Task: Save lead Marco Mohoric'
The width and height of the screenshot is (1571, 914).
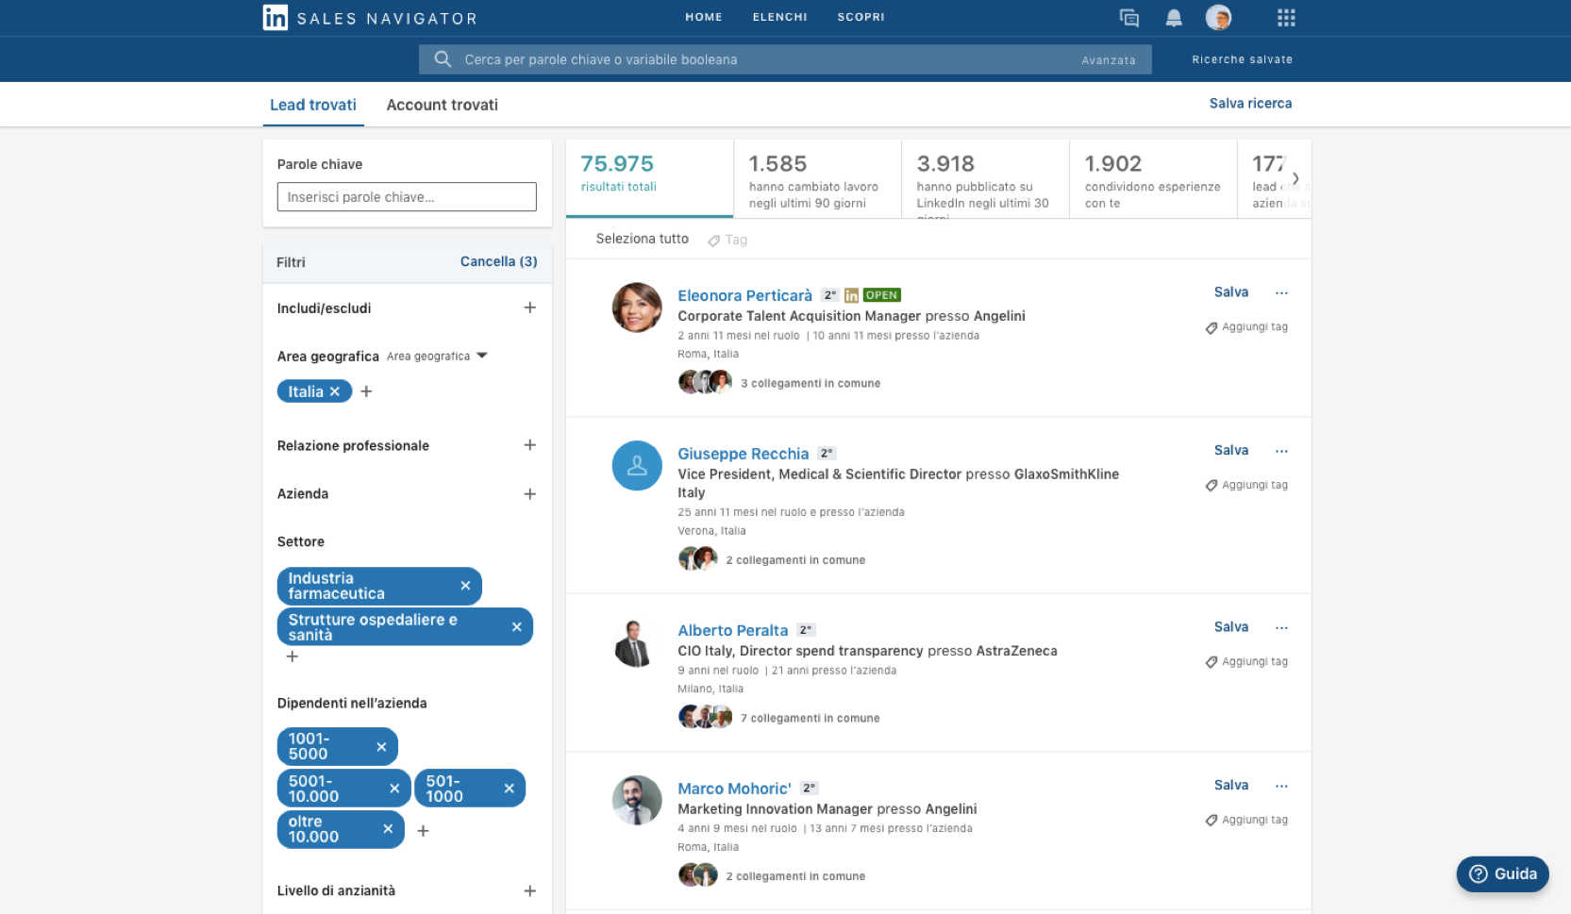Action: [x=1231, y=786]
